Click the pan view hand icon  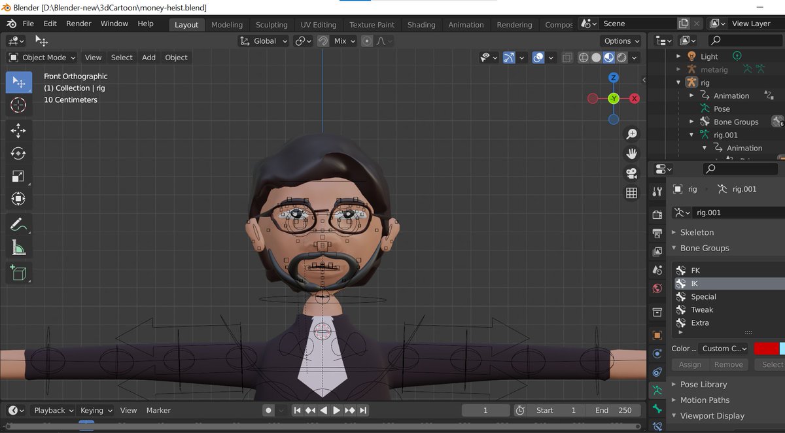pos(631,154)
